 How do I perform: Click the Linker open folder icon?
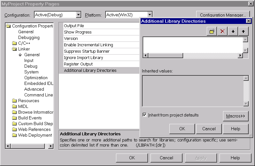pyautogui.click(x=14, y=49)
